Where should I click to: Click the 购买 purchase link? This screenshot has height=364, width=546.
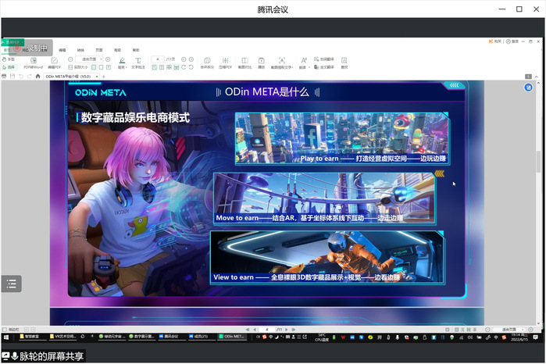pyautogui.click(x=495, y=41)
